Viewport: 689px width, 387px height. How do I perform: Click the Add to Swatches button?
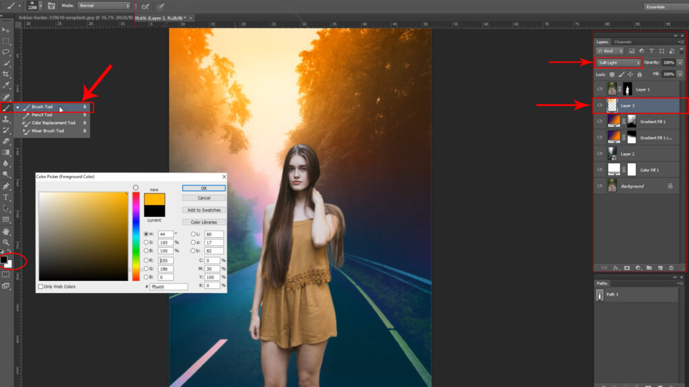pyautogui.click(x=203, y=210)
